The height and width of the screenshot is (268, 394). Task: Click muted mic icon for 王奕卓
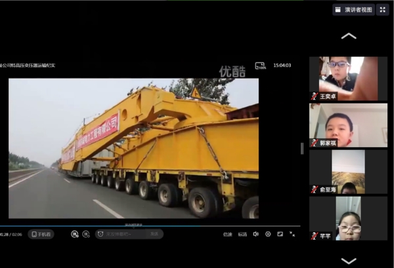(x=315, y=96)
